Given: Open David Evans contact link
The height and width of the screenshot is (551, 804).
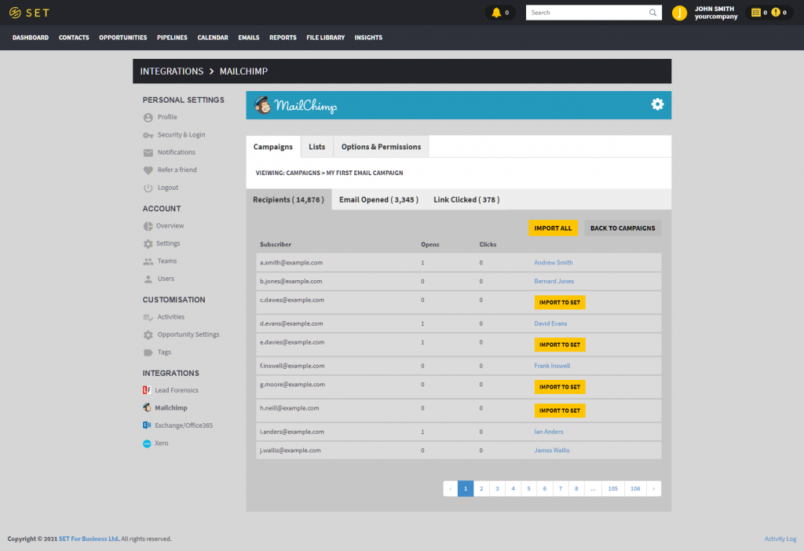Looking at the screenshot, I should click(550, 323).
